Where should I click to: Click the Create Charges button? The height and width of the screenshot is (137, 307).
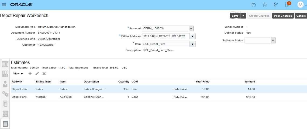[x=259, y=16]
